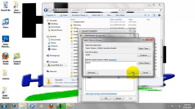
Task: Open Desktop in Favorites
Action: 54,24
